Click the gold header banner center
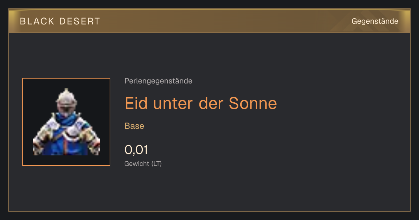 (x=209, y=21)
